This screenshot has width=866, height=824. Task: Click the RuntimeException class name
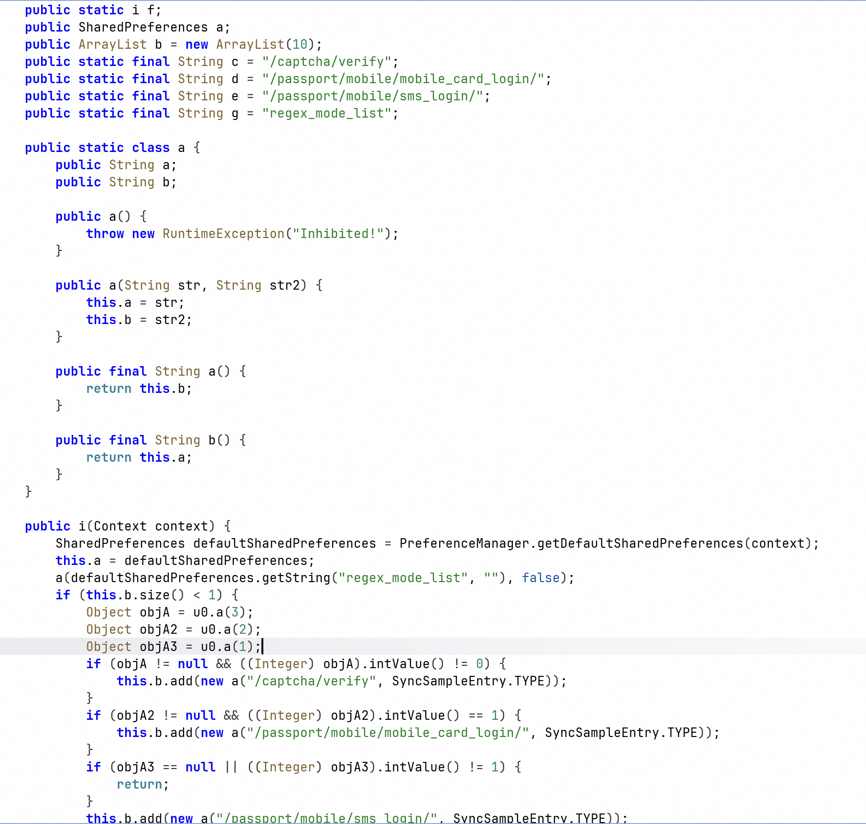(223, 234)
